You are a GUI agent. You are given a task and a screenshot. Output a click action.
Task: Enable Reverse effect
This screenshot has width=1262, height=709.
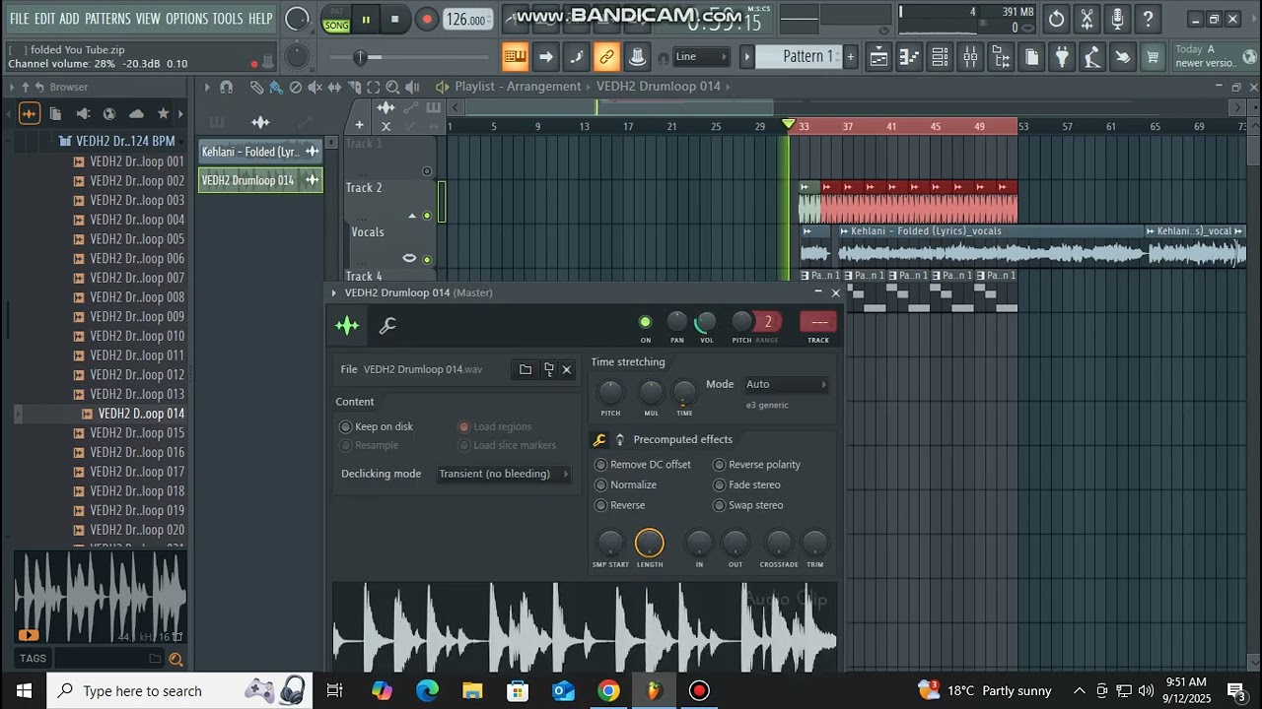click(620, 505)
